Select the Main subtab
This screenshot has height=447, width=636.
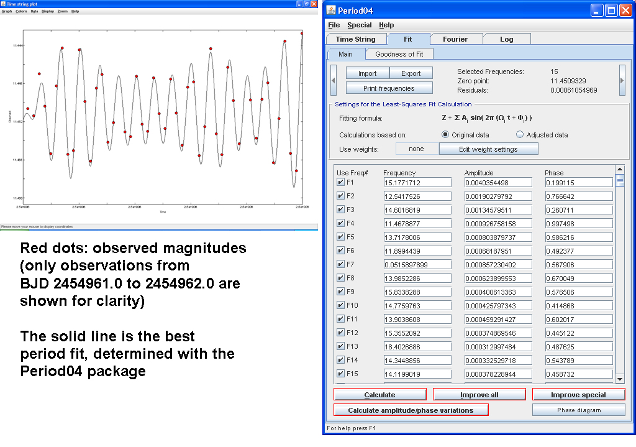pyautogui.click(x=345, y=54)
